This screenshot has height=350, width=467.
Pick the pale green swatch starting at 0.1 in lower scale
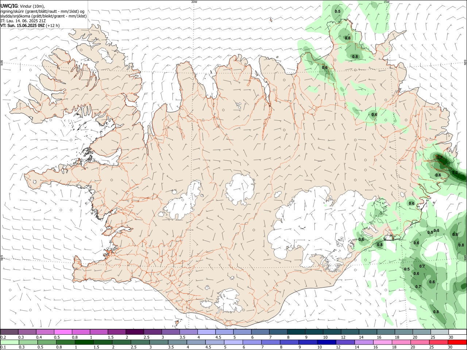tap(9, 342)
